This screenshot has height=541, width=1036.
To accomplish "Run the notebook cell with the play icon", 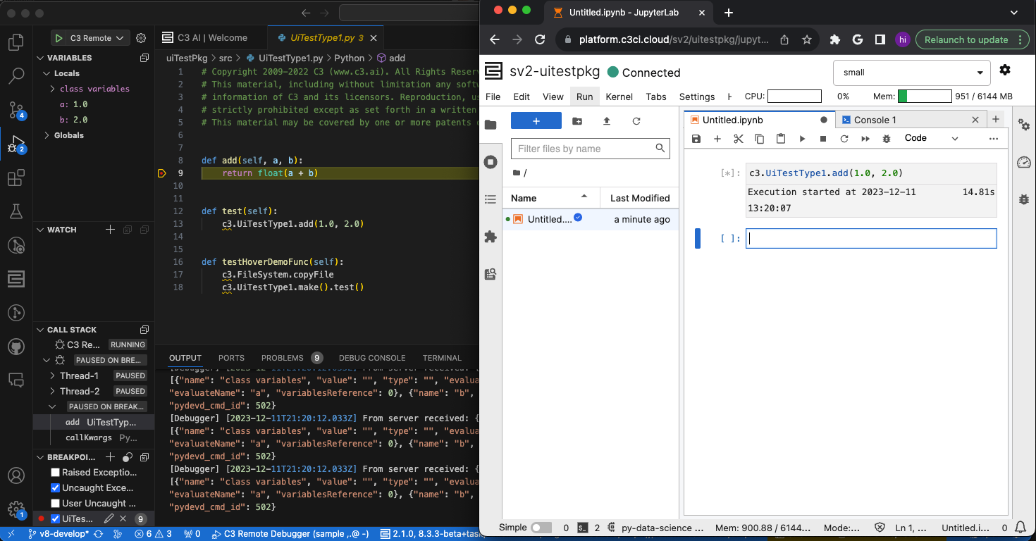I will 802,139.
